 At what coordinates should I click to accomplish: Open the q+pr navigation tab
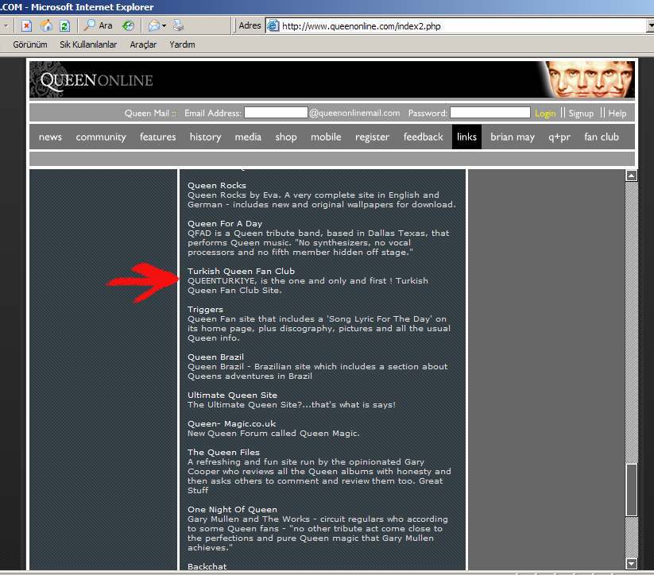[x=559, y=137]
